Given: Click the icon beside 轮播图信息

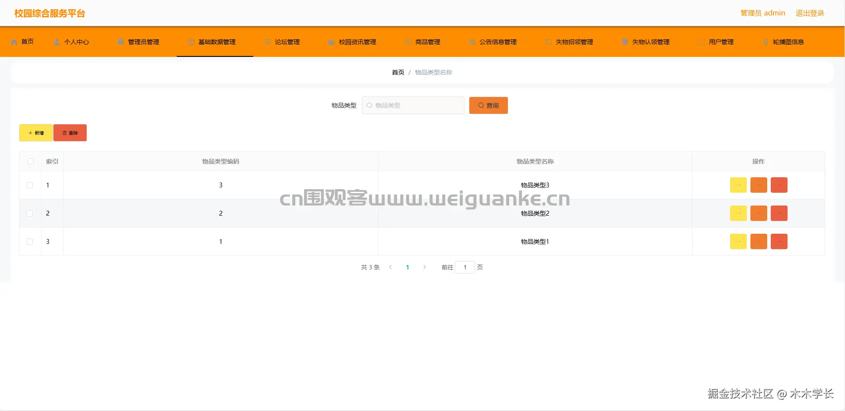Looking at the screenshot, I should 765,42.
